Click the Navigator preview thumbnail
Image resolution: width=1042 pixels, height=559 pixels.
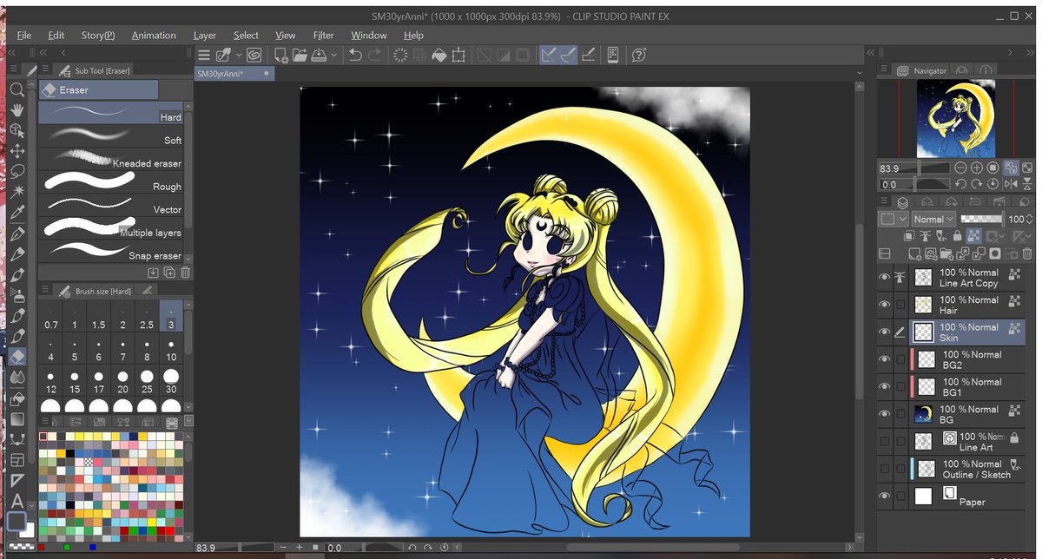[x=955, y=119]
